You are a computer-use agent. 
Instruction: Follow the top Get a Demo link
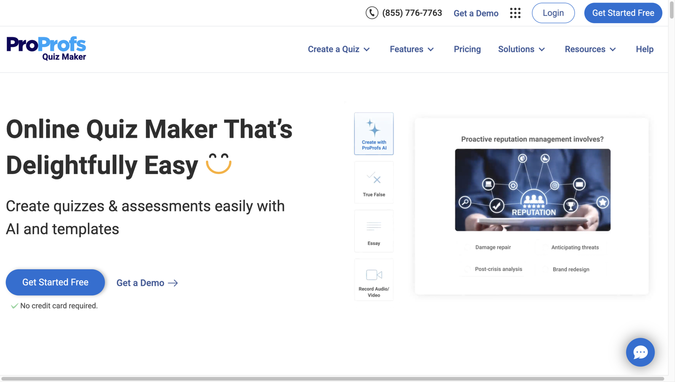pos(476,14)
